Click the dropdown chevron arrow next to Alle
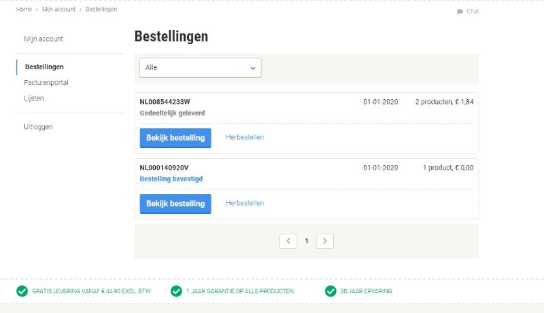 (253, 68)
